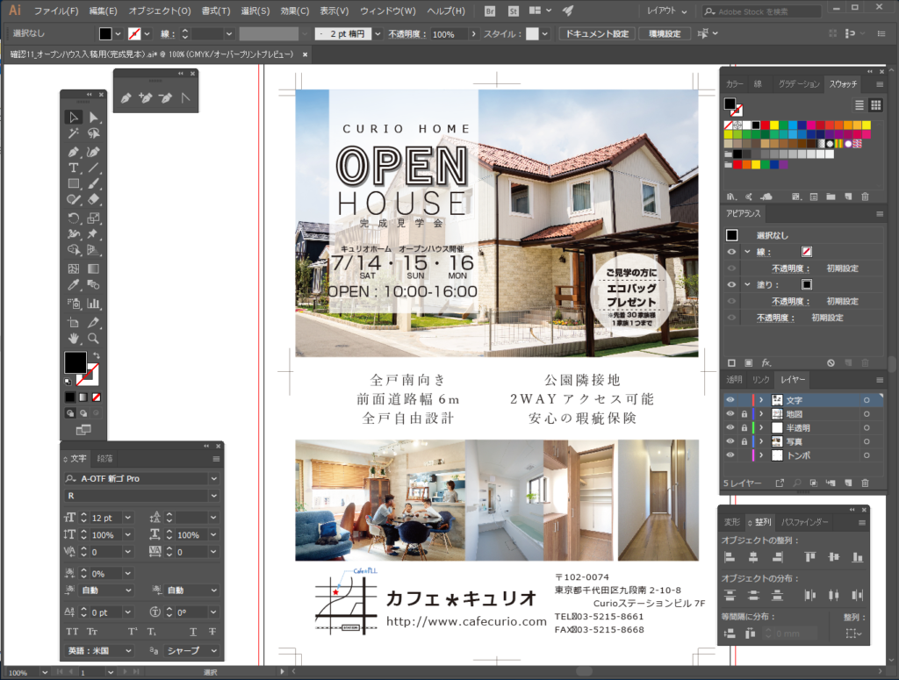Viewport: 899px width, 680px height.
Task: Hide the 文字 layer visibility eye
Action: (730, 400)
